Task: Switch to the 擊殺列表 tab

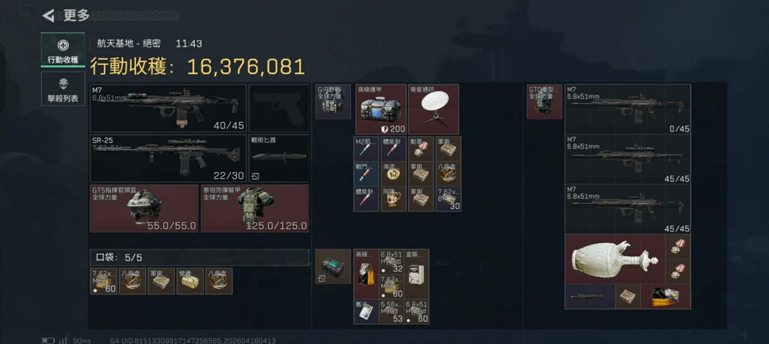Action: click(63, 89)
